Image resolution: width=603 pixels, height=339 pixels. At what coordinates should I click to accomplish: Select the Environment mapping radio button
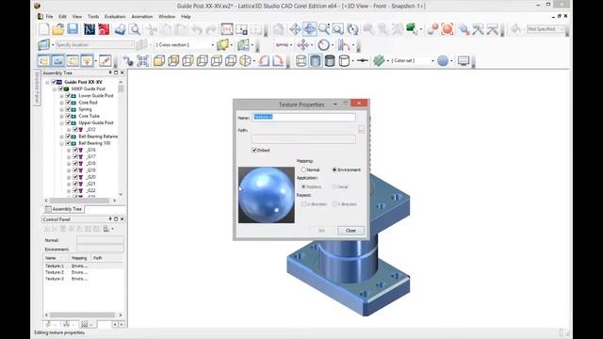click(x=334, y=169)
